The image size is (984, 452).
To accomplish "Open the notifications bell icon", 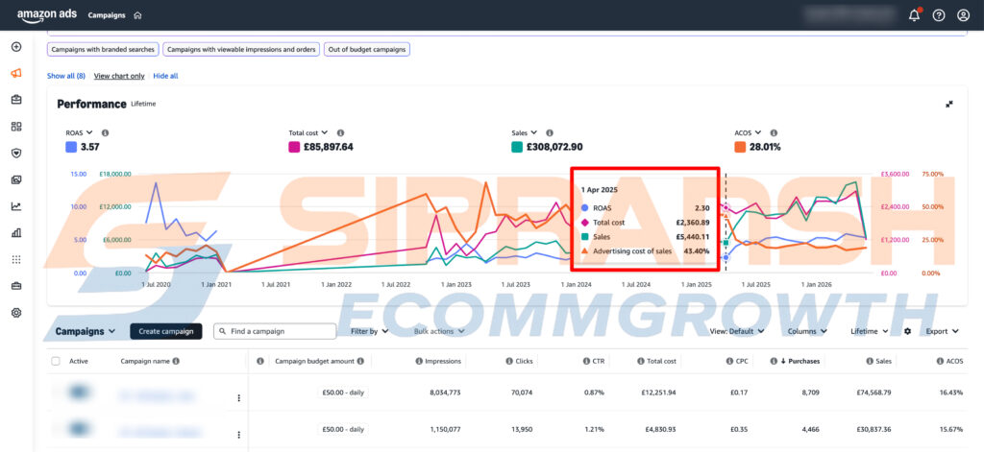I will click(915, 15).
